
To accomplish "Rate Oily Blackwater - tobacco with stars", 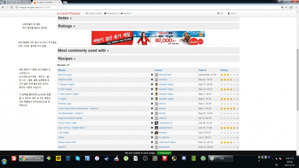I will pos(228,113).
